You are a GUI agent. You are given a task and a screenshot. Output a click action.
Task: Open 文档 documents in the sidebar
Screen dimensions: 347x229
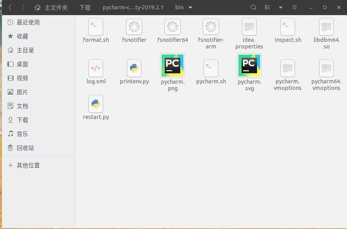[39, 106]
